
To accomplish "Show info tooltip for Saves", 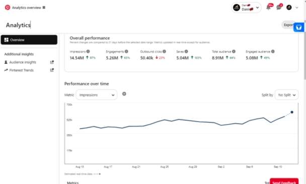I will pyautogui.click(x=186, y=51).
